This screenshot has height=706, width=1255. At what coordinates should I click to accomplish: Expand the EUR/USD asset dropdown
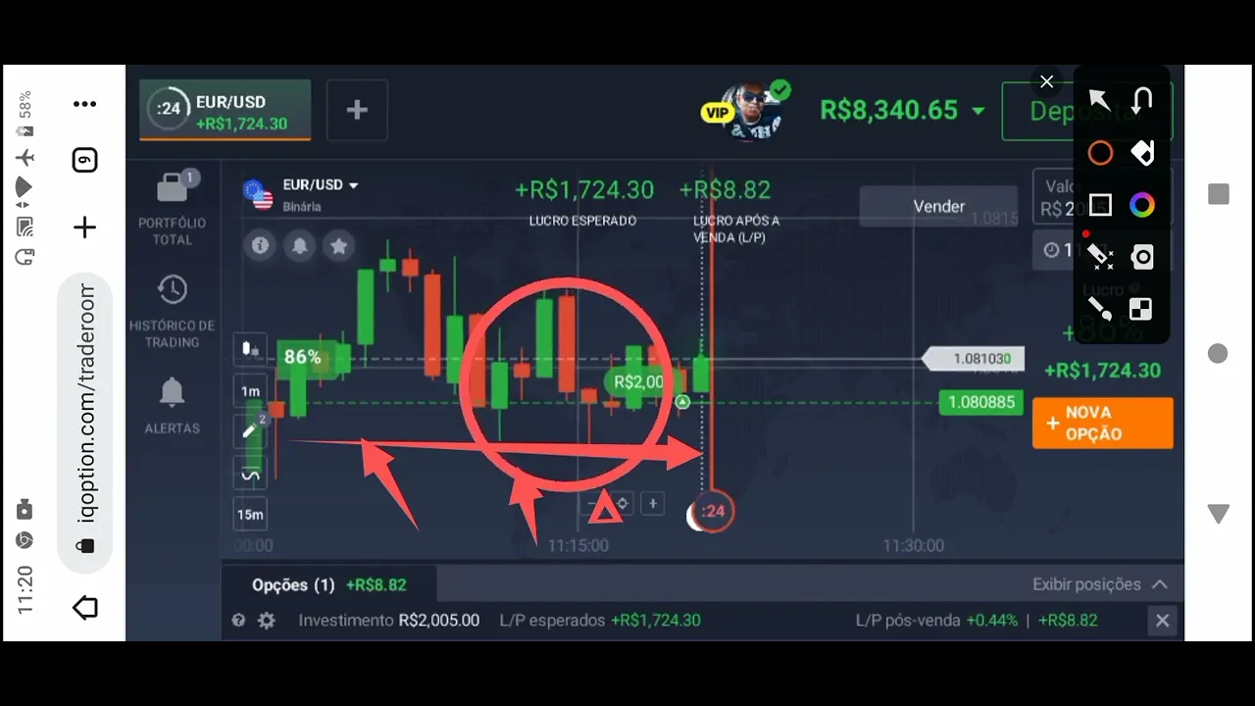pyautogui.click(x=354, y=185)
